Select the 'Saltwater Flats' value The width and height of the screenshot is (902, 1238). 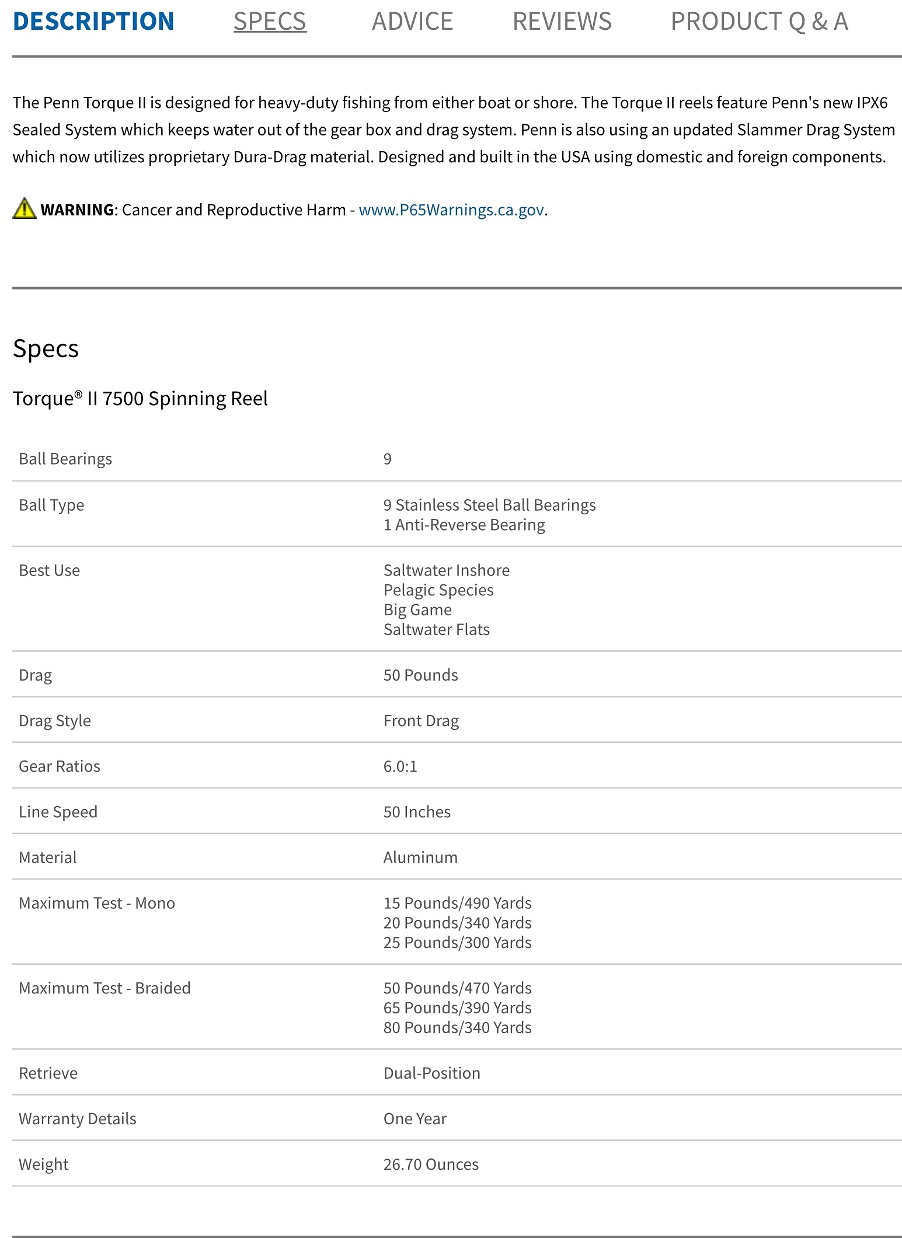pos(436,630)
